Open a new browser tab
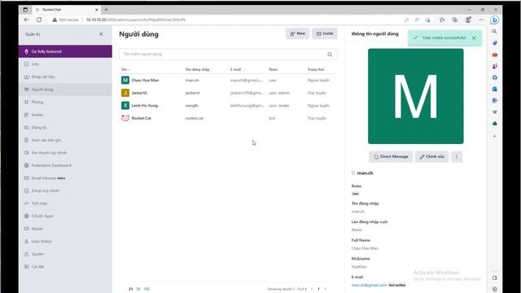Image resolution: width=521 pixels, height=293 pixels. [106, 10]
